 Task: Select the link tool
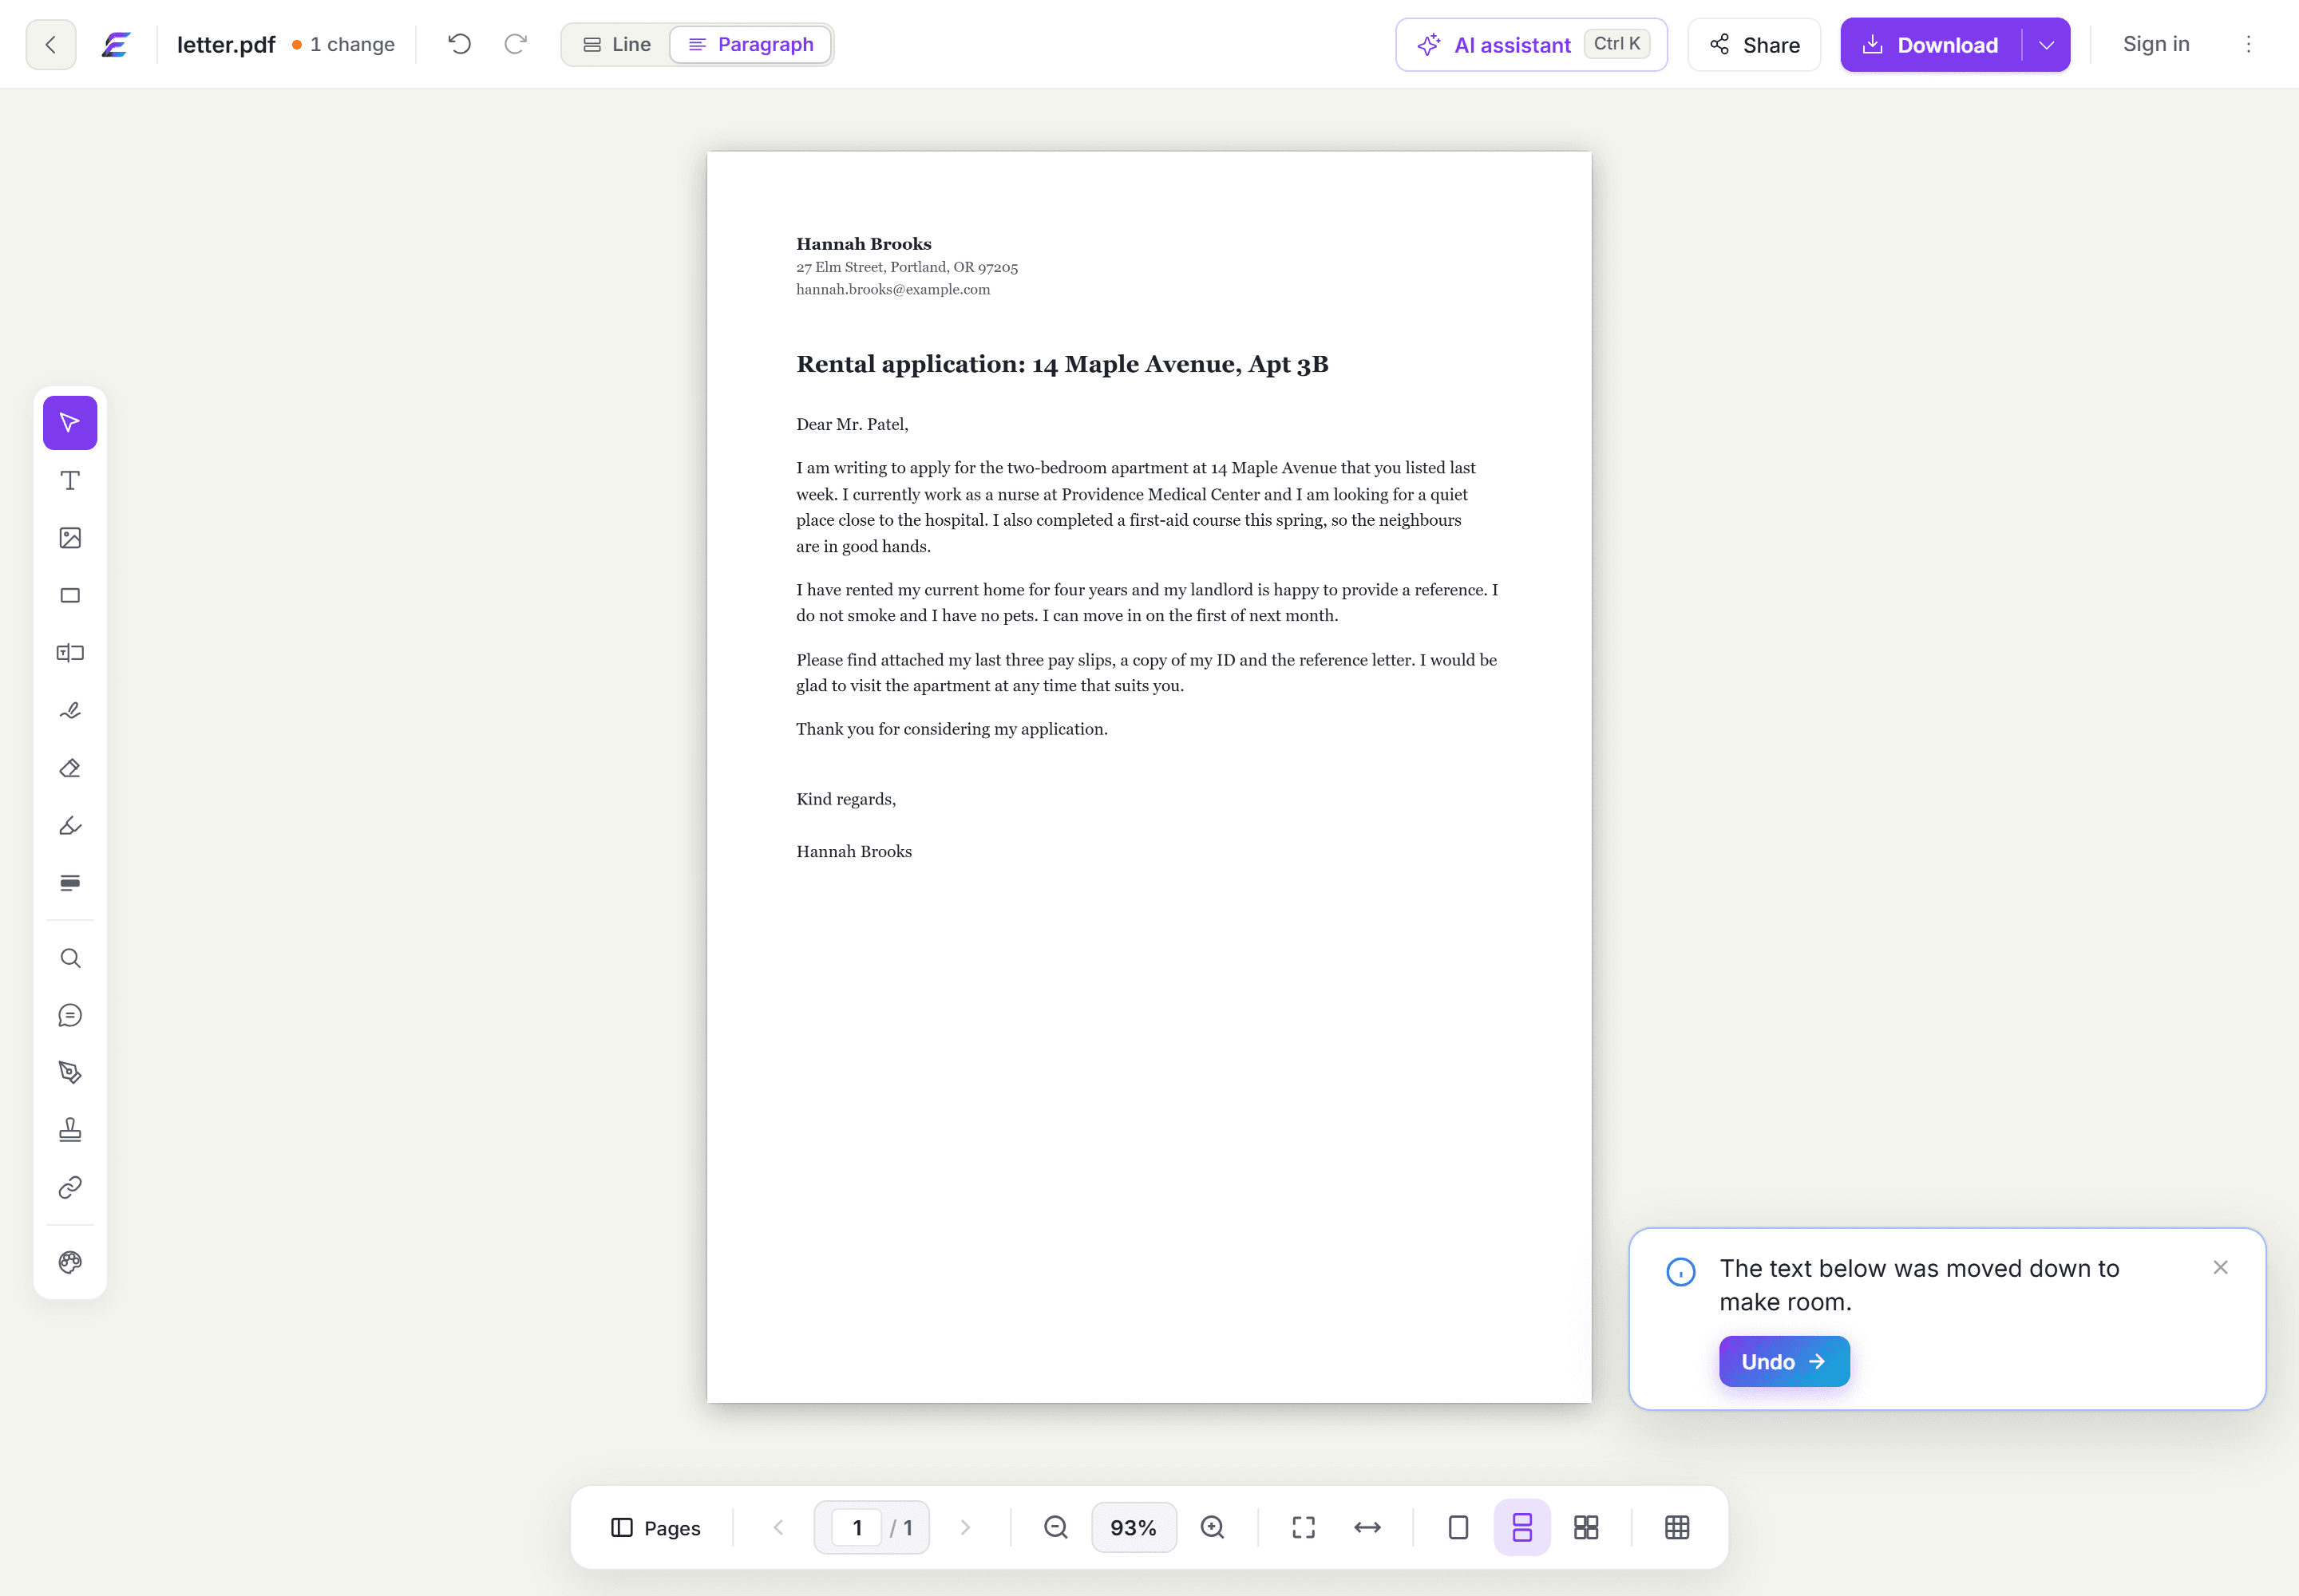point(70,1188)
